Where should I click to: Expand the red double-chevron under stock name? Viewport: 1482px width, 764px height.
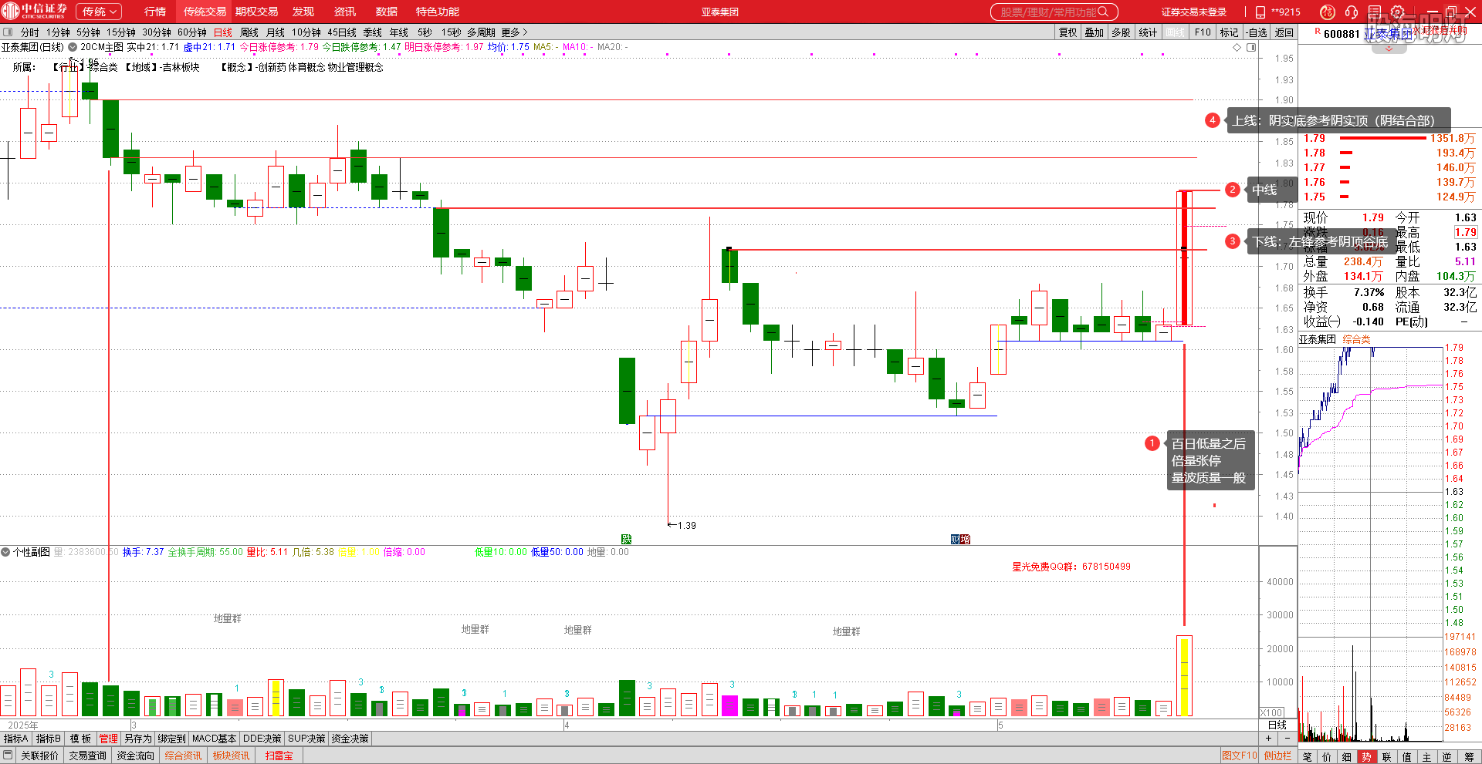pos(1389,49)
